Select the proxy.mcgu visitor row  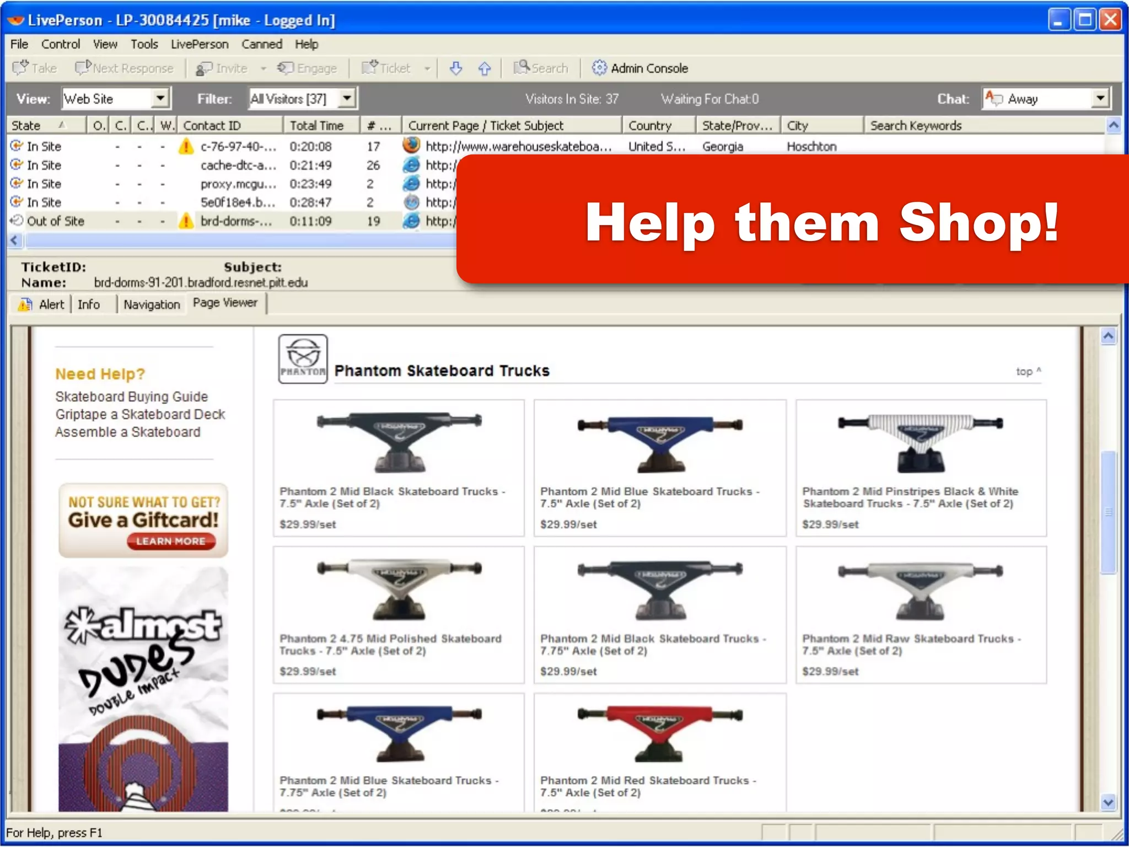232,184
